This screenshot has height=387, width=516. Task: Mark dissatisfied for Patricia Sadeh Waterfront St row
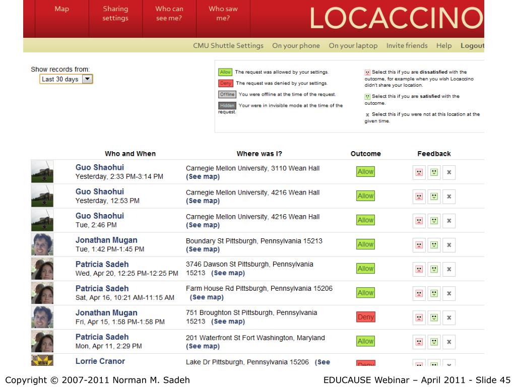point(419,342)
